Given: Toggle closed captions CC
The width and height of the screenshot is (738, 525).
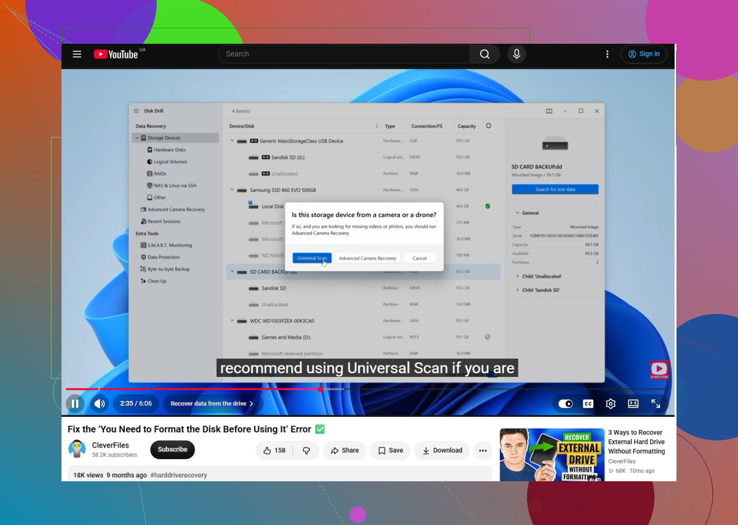Looking at the screenshot, I should click(588, 403).
